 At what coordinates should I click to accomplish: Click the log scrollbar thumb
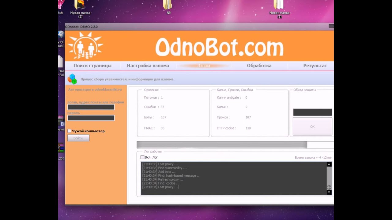pos(329,187)
